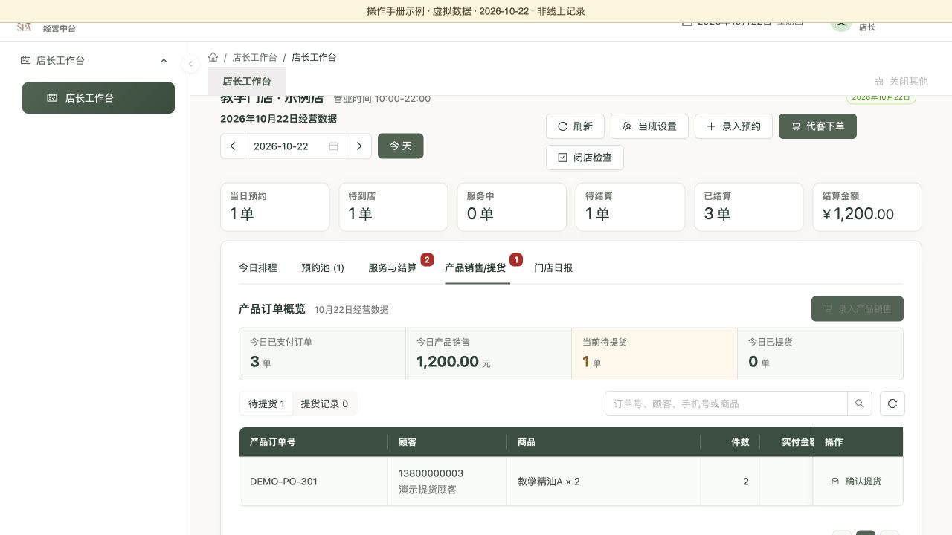Click the 结算金额 stat card
The height and width of the screenshot is (535, 952).
point(867,207)
